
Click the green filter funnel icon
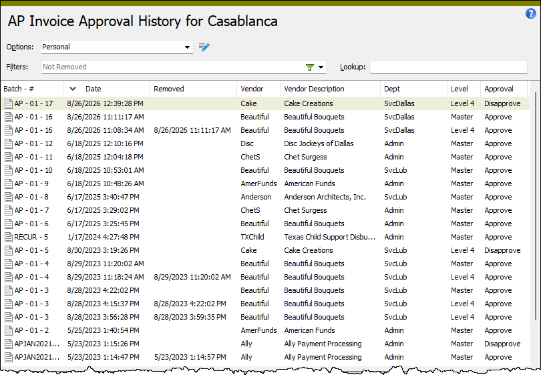click(309, 67)
